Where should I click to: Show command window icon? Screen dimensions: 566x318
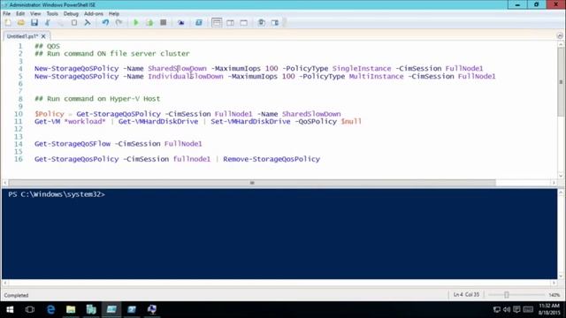click(262, 23)
